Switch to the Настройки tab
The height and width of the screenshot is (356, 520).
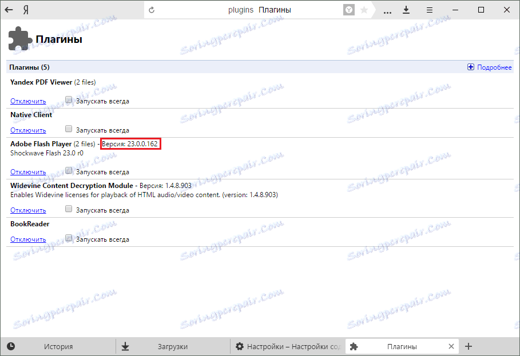pyautogui.click(x=288, y=346)
